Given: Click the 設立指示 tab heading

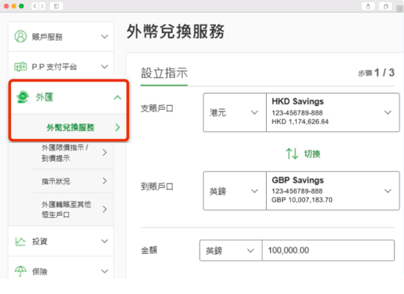Looking at the screenshot, I should (164, 73).
